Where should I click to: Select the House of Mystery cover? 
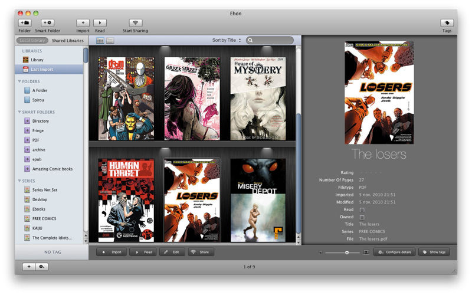tap(258, 99)
